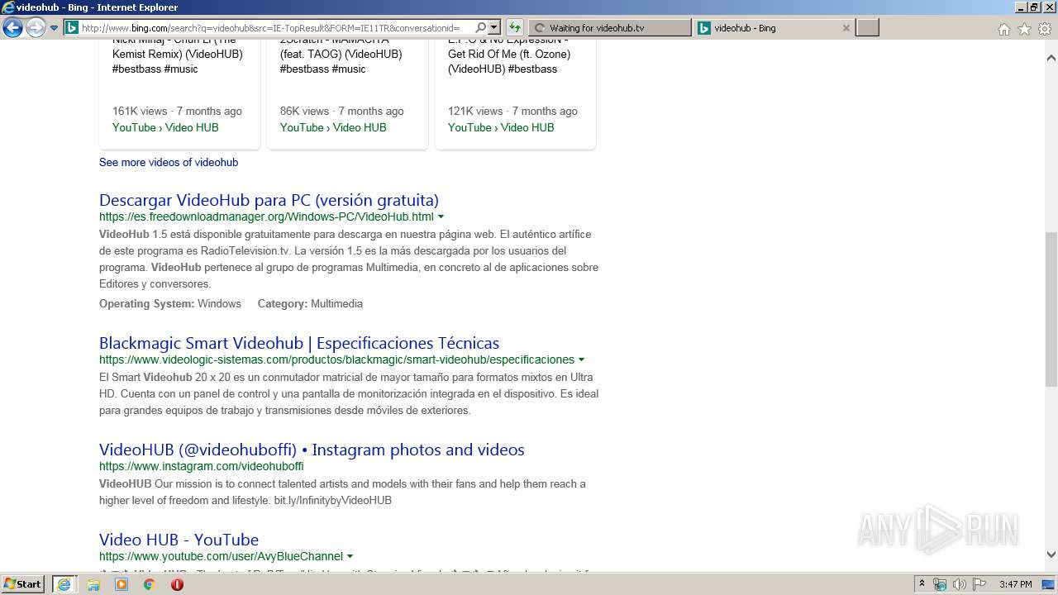Viewport: 1058px width, 595px height.
Task: Click the 3:47 PM clock
Action: point(1015,584)
